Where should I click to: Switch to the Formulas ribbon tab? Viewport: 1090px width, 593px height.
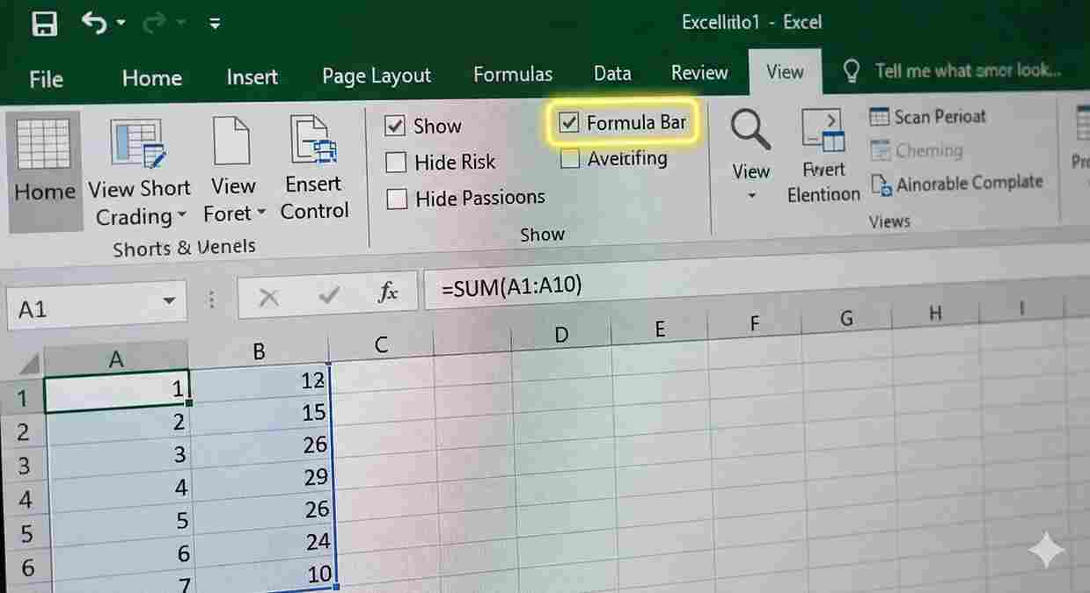click(512, 75)
